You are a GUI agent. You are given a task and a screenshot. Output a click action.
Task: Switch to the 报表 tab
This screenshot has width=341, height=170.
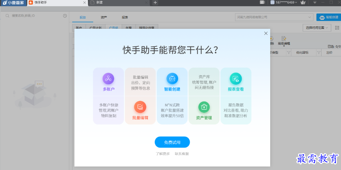click(x=125, y=17)
